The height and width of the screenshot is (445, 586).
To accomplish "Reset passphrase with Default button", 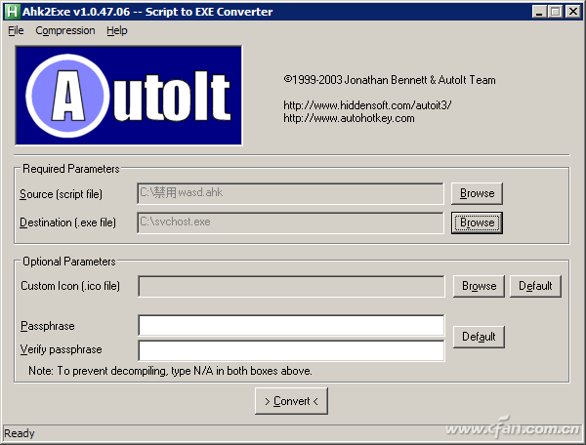I will click(x=479, y=337).
